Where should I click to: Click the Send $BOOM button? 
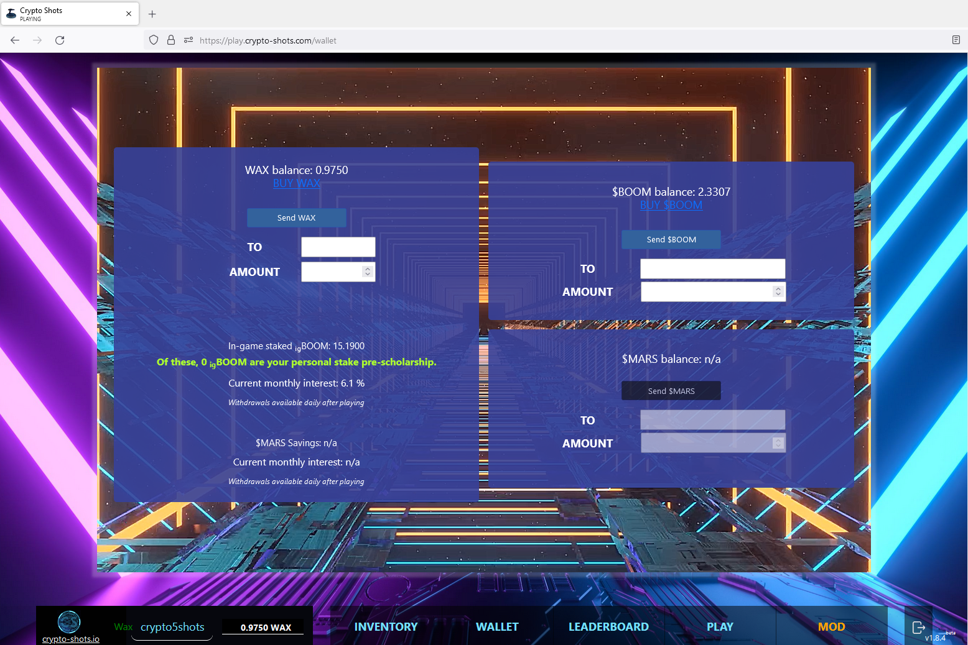671,240
